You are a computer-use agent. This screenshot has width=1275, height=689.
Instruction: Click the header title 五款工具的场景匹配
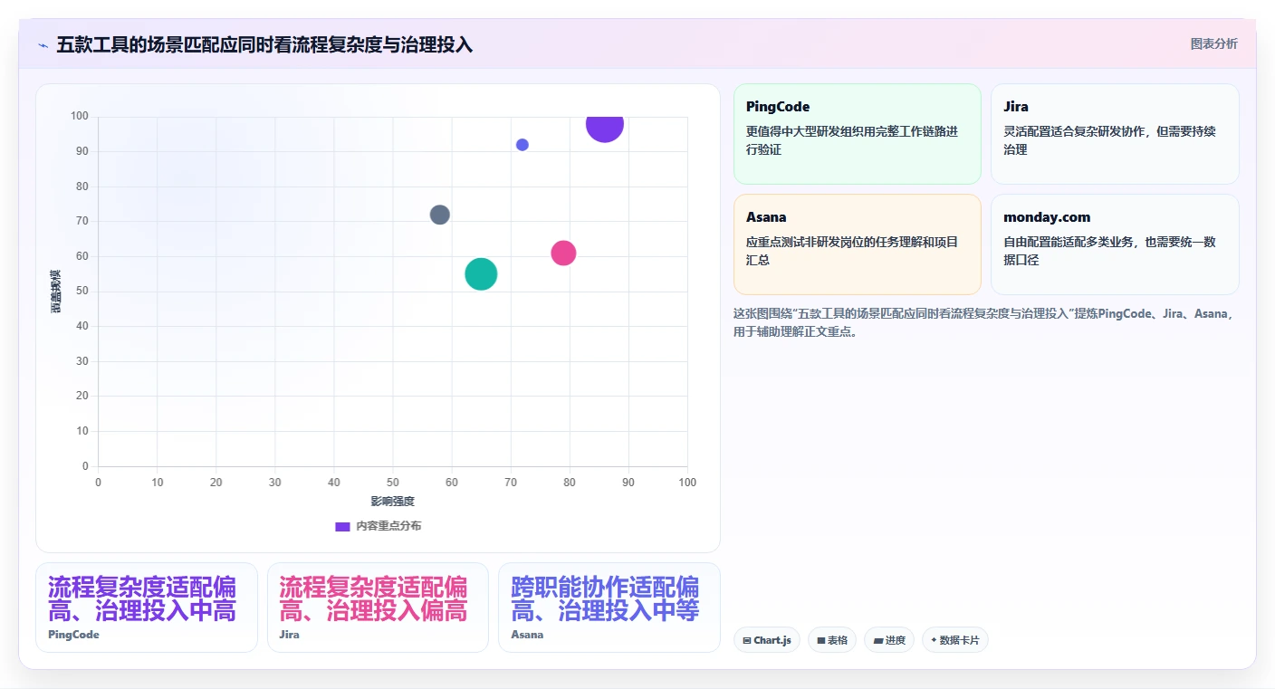[264, 45]
